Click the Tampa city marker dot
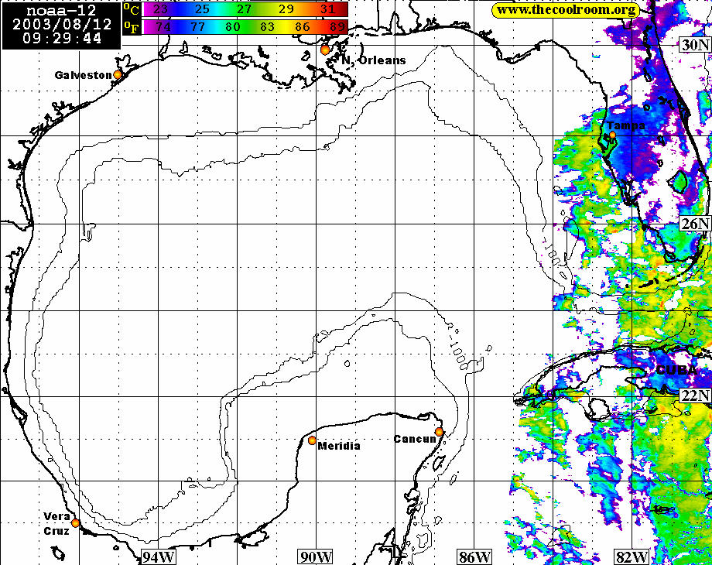 click(x=612, y=135)
